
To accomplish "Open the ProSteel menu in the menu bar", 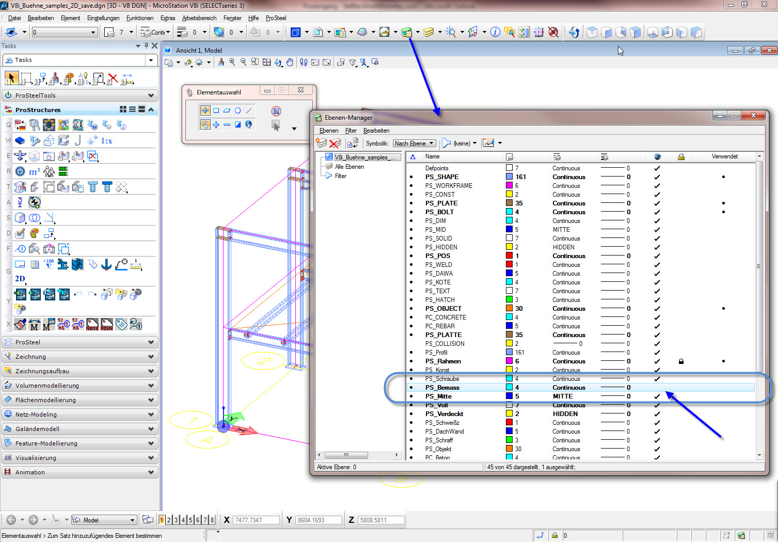I will pos(276,18).
